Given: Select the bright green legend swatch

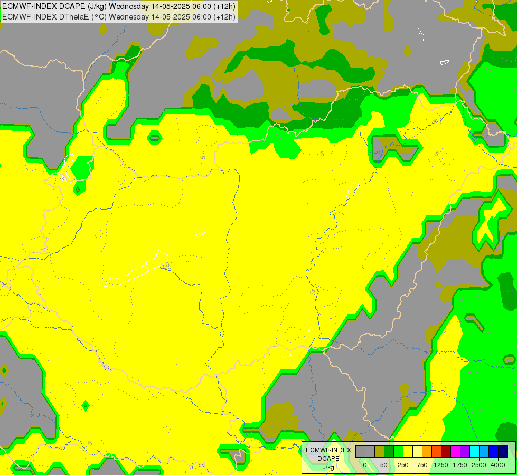Looking at the screenshot, I should [x=399, y=452].
